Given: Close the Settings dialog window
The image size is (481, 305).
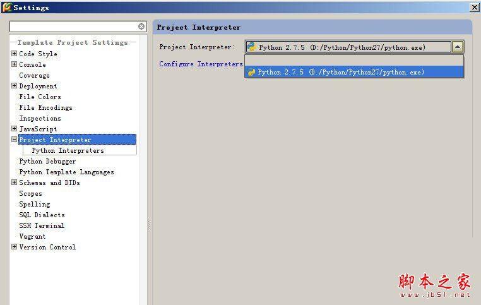Looking at the screenshot, I should [474, 7].
